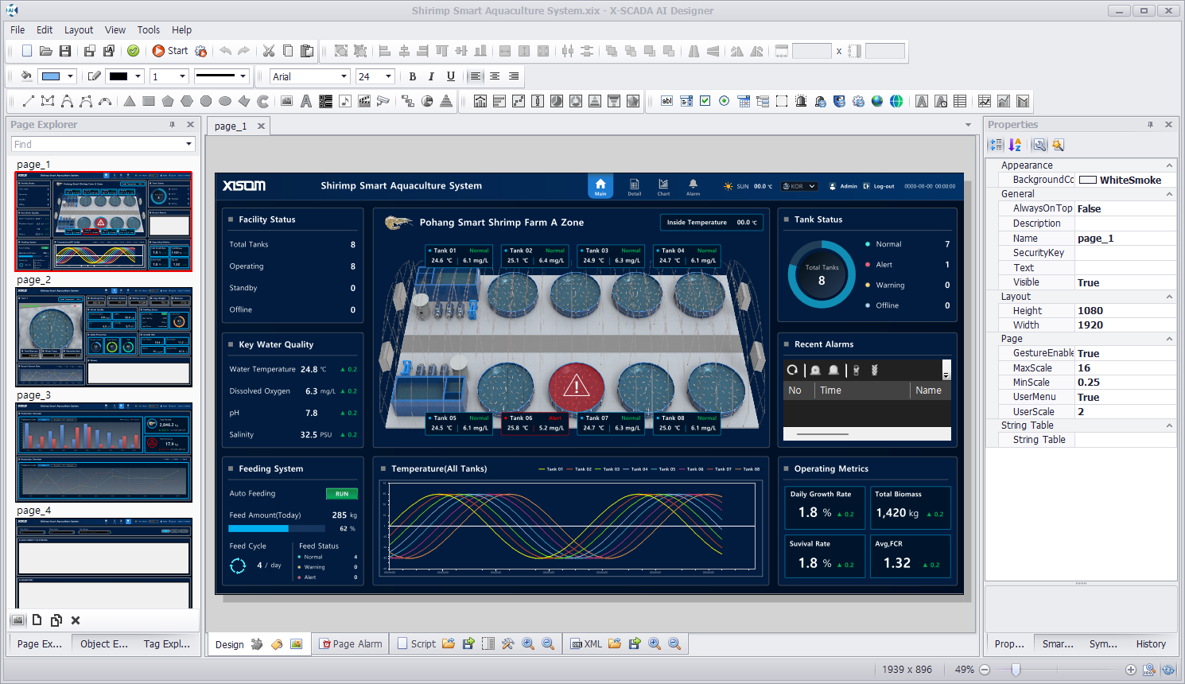The width and height of the screenshot is (1185, 684).
Task: Insert a CCTV camera object
Action: (x=383, y=101)
